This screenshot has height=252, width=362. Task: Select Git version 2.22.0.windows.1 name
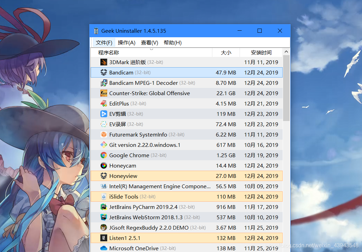point(145,145)
